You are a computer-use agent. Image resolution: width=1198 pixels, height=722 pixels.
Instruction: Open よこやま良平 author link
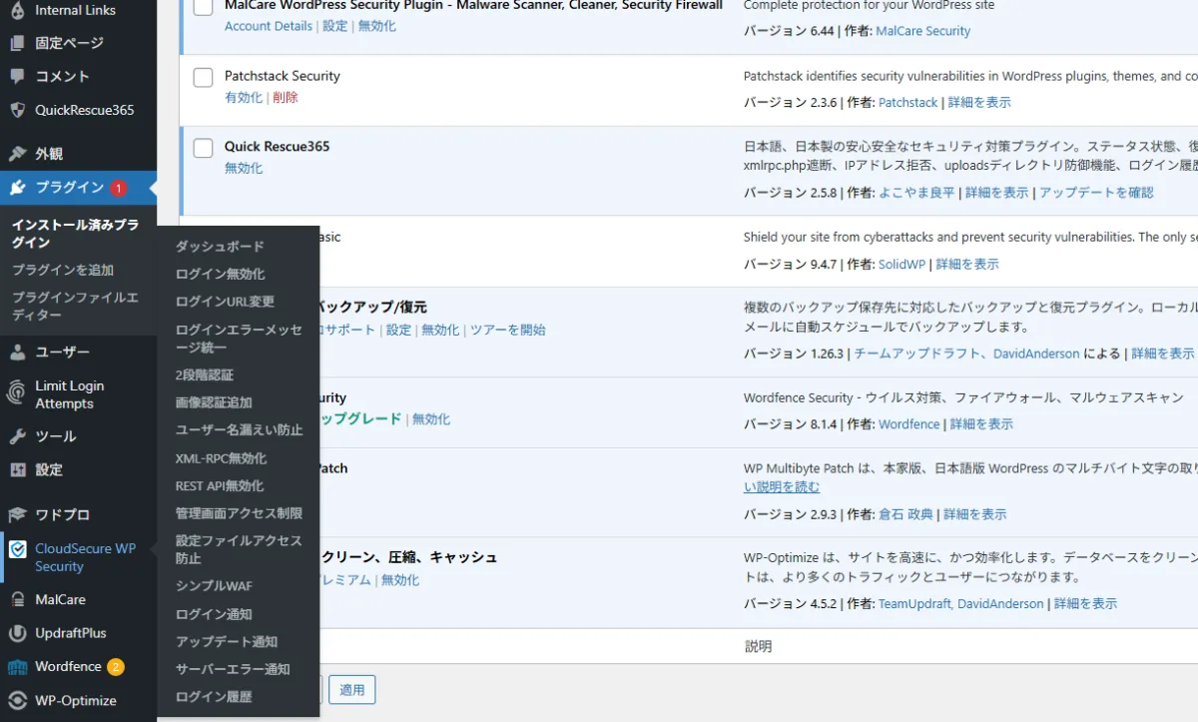coord(916,193)
